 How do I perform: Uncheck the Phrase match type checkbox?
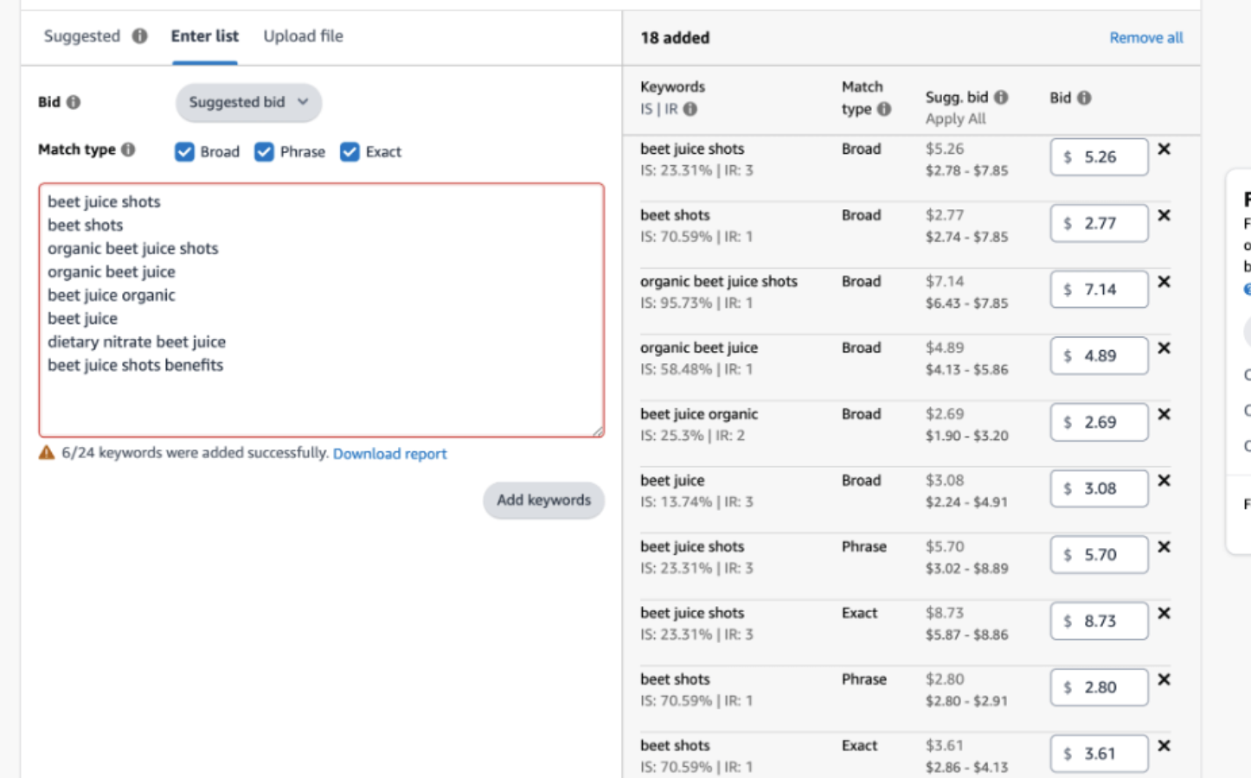264,152
